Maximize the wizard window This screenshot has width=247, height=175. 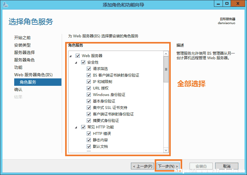[x=227, y=4]
